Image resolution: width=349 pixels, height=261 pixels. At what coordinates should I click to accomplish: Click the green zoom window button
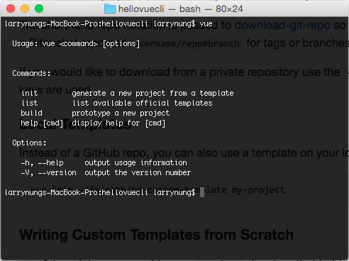(39, 9)
